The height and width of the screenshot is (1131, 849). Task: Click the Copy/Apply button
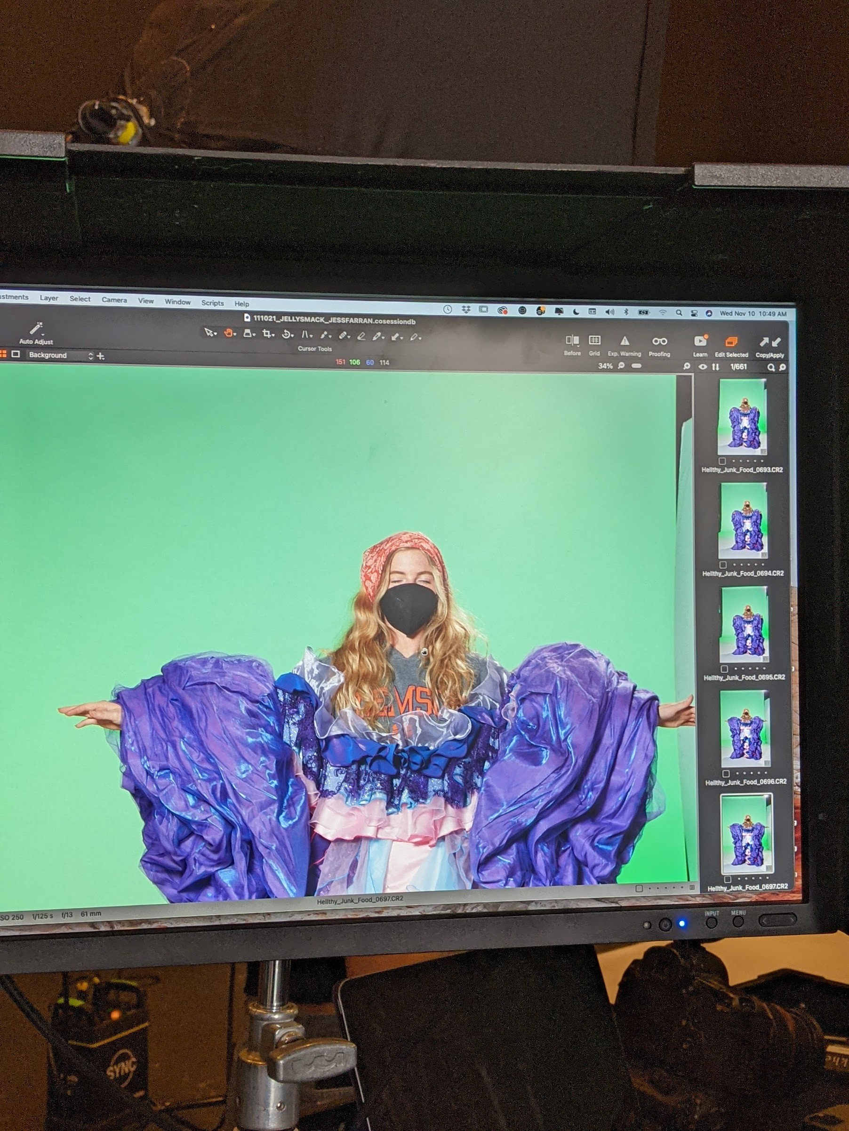[x=770, y=342]
